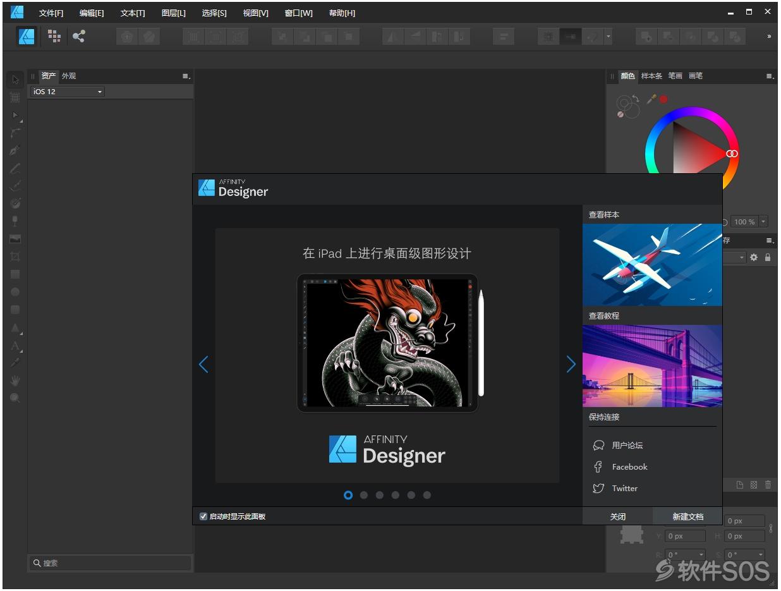Select the Artboard tool
Image resolution: width=781 pixels, height=591 pixels.
click(x=15, y=97)
